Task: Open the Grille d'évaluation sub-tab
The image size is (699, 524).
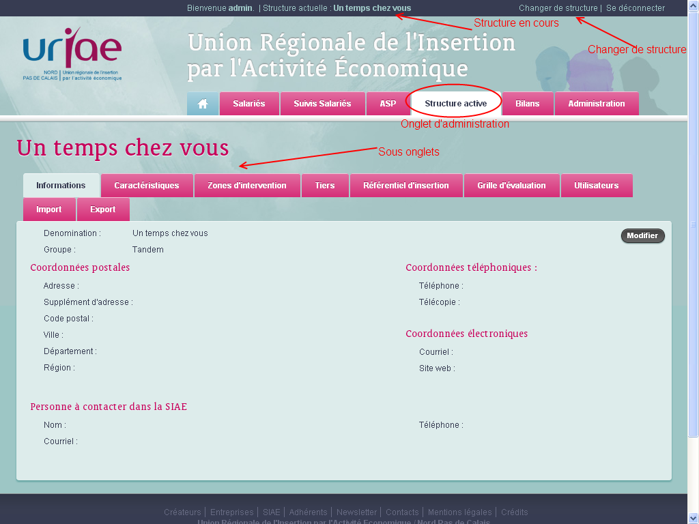Action: pyautogui.click(x=511, y=186)
